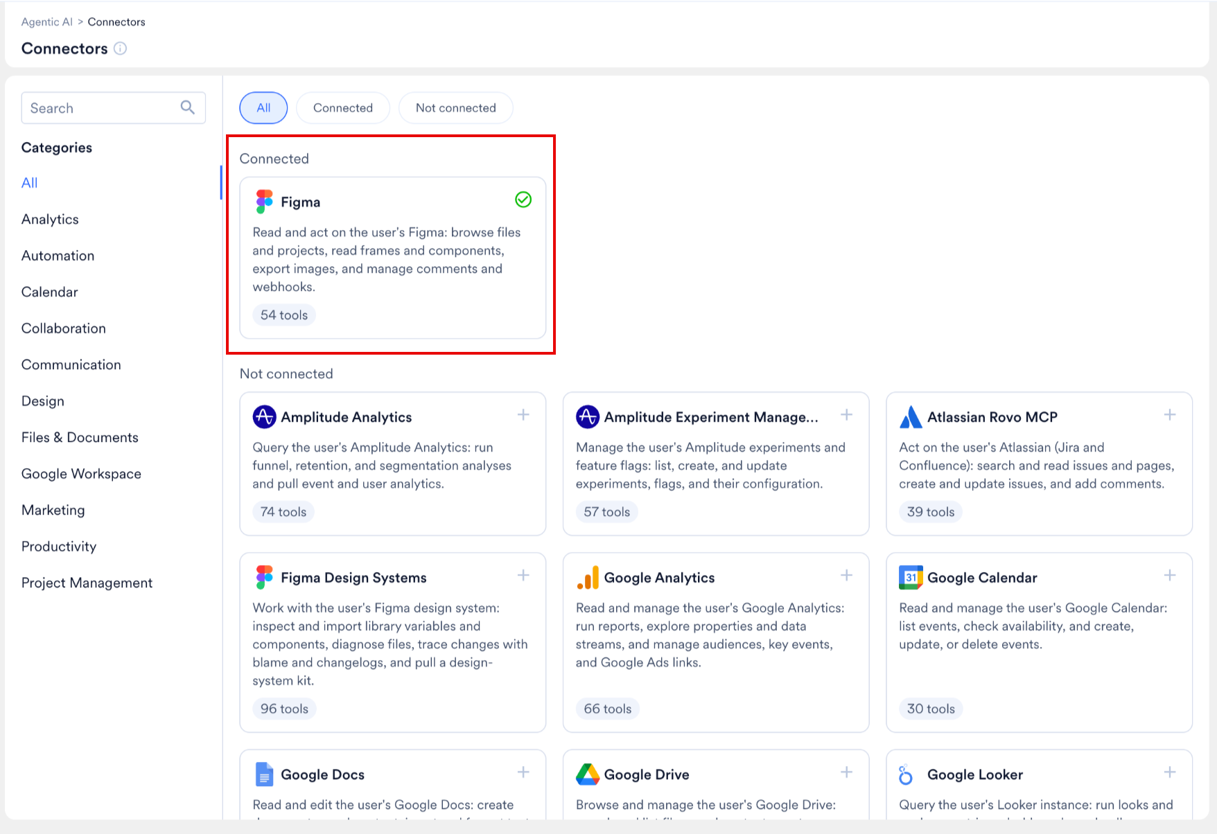Add Atlassian Rovo MCP via plus icon
Image resolution: width=1217 pixels, height=834 pixels.
tap(1170, 415)
